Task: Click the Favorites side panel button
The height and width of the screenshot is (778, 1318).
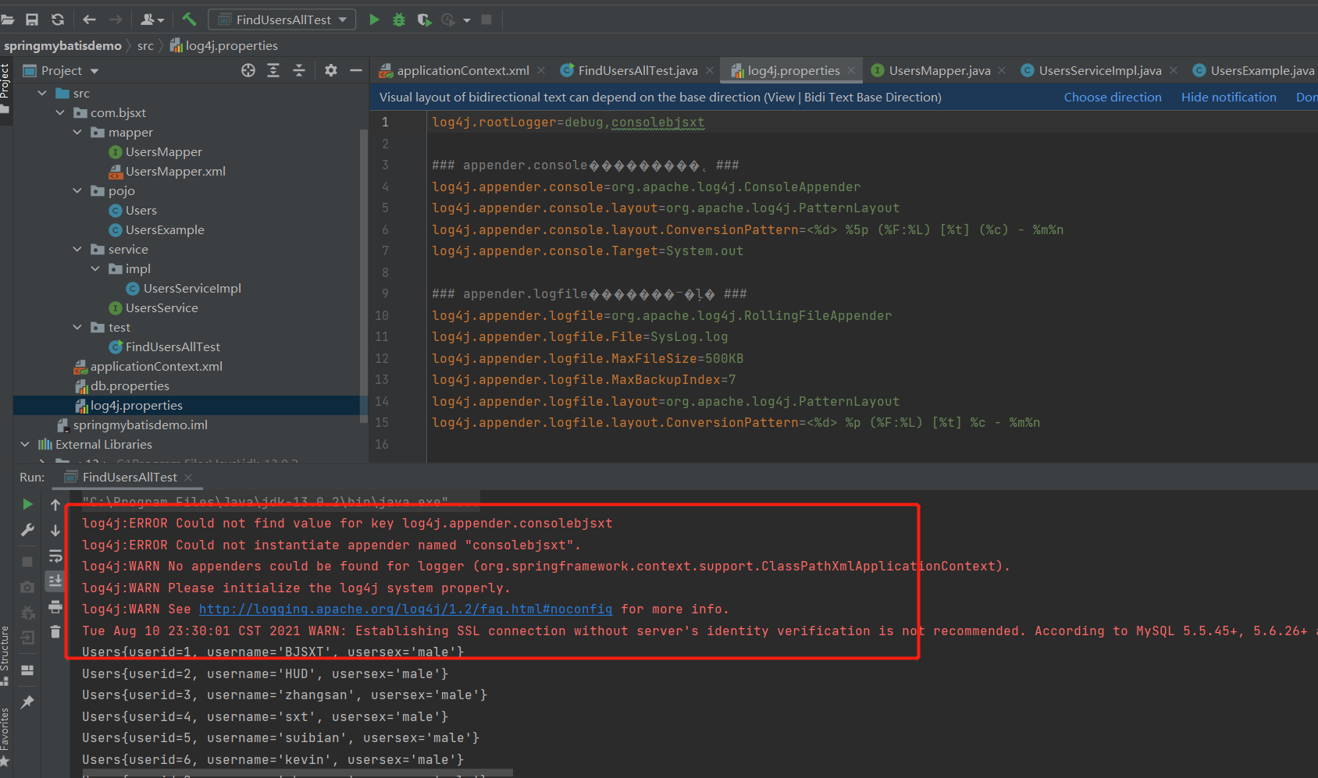Action: pos(5,737)
